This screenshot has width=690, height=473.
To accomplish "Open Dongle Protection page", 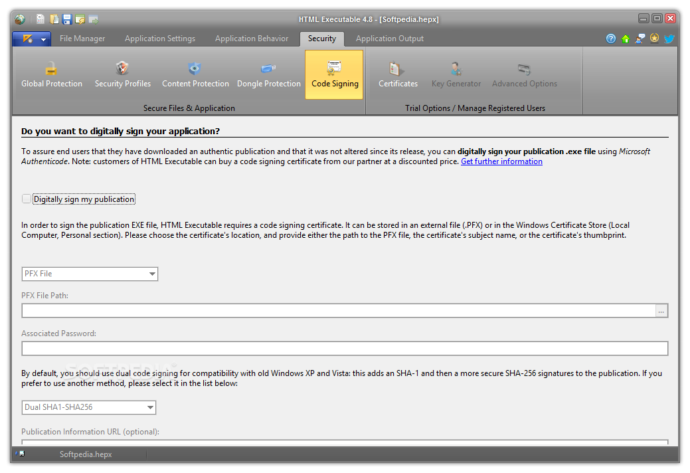I will click(x=269, y=75).
